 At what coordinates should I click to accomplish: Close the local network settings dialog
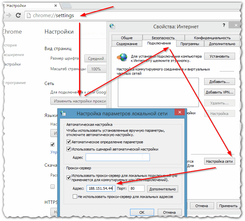[180, 112]
